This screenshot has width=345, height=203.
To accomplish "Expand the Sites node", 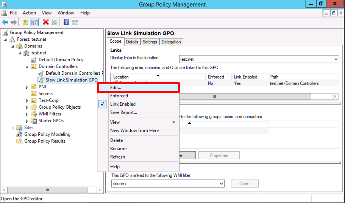I will [12, 128].
